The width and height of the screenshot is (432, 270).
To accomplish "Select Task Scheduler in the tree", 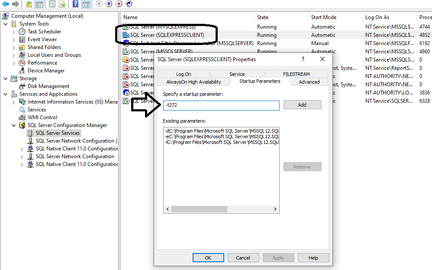I will pyautogui.click(x=44, y=32).
